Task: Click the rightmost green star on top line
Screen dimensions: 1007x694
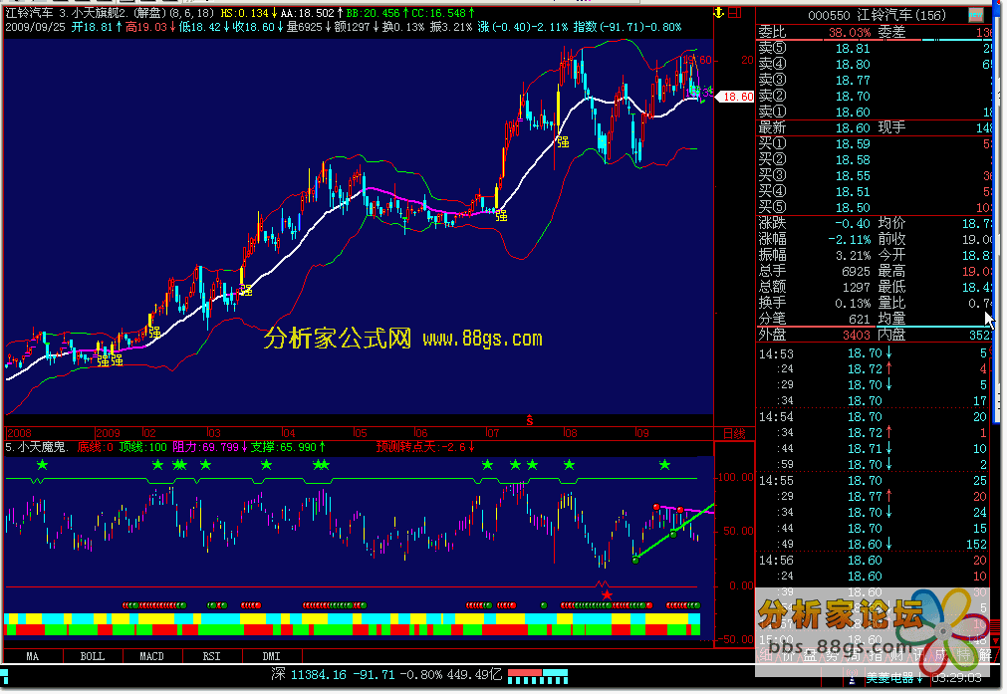Action: click(x=664, y=465)
